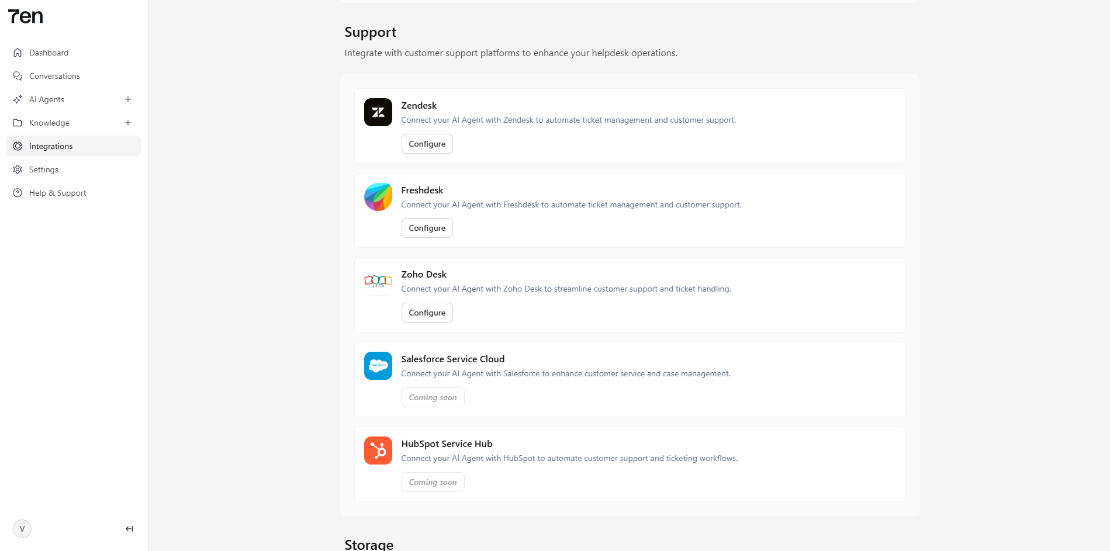This screenshot has width=1110, height=551.
Task: Open the AI Agents section
Action: 47,99
